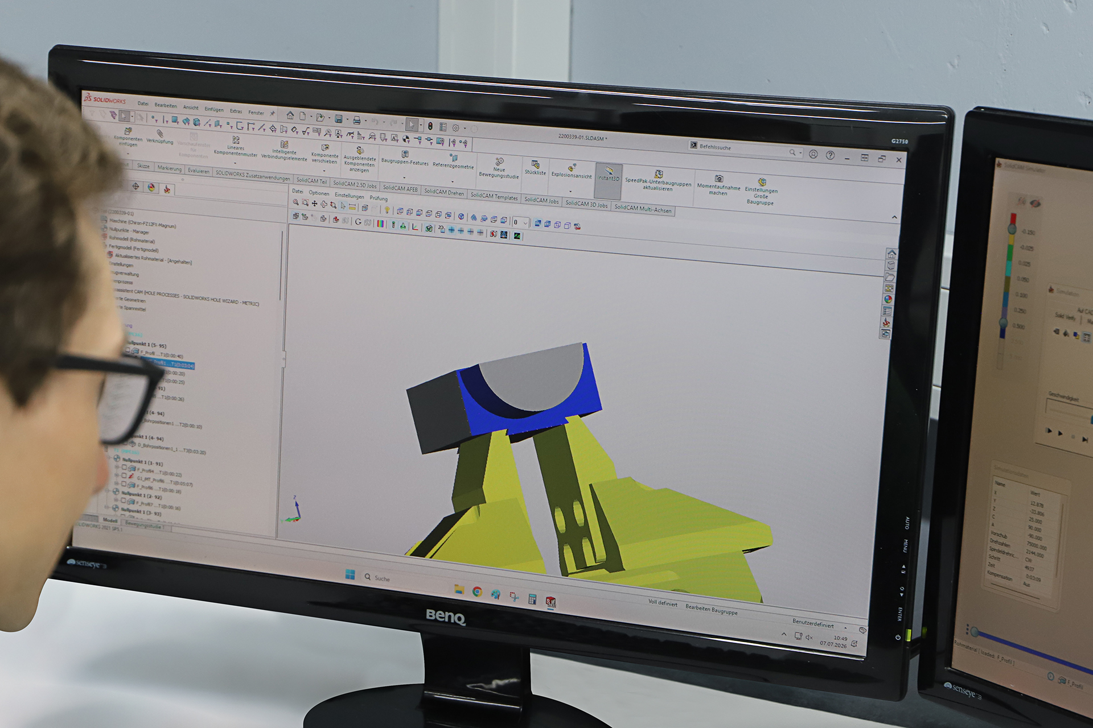1093x728 pixels.
Task: Click the light bulb icon in simulation toolbar
Action: (x=387, y=210)
